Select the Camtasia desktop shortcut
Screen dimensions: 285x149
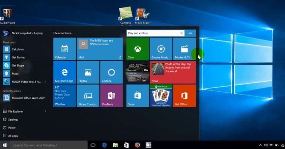[125, 16]
